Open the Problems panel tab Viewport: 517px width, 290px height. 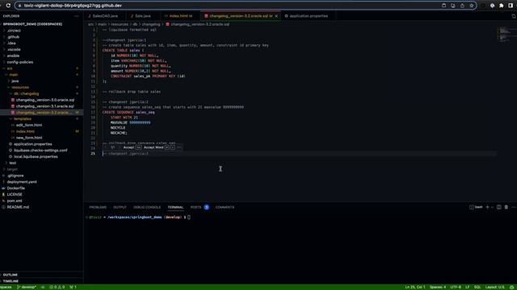(98, 207)
